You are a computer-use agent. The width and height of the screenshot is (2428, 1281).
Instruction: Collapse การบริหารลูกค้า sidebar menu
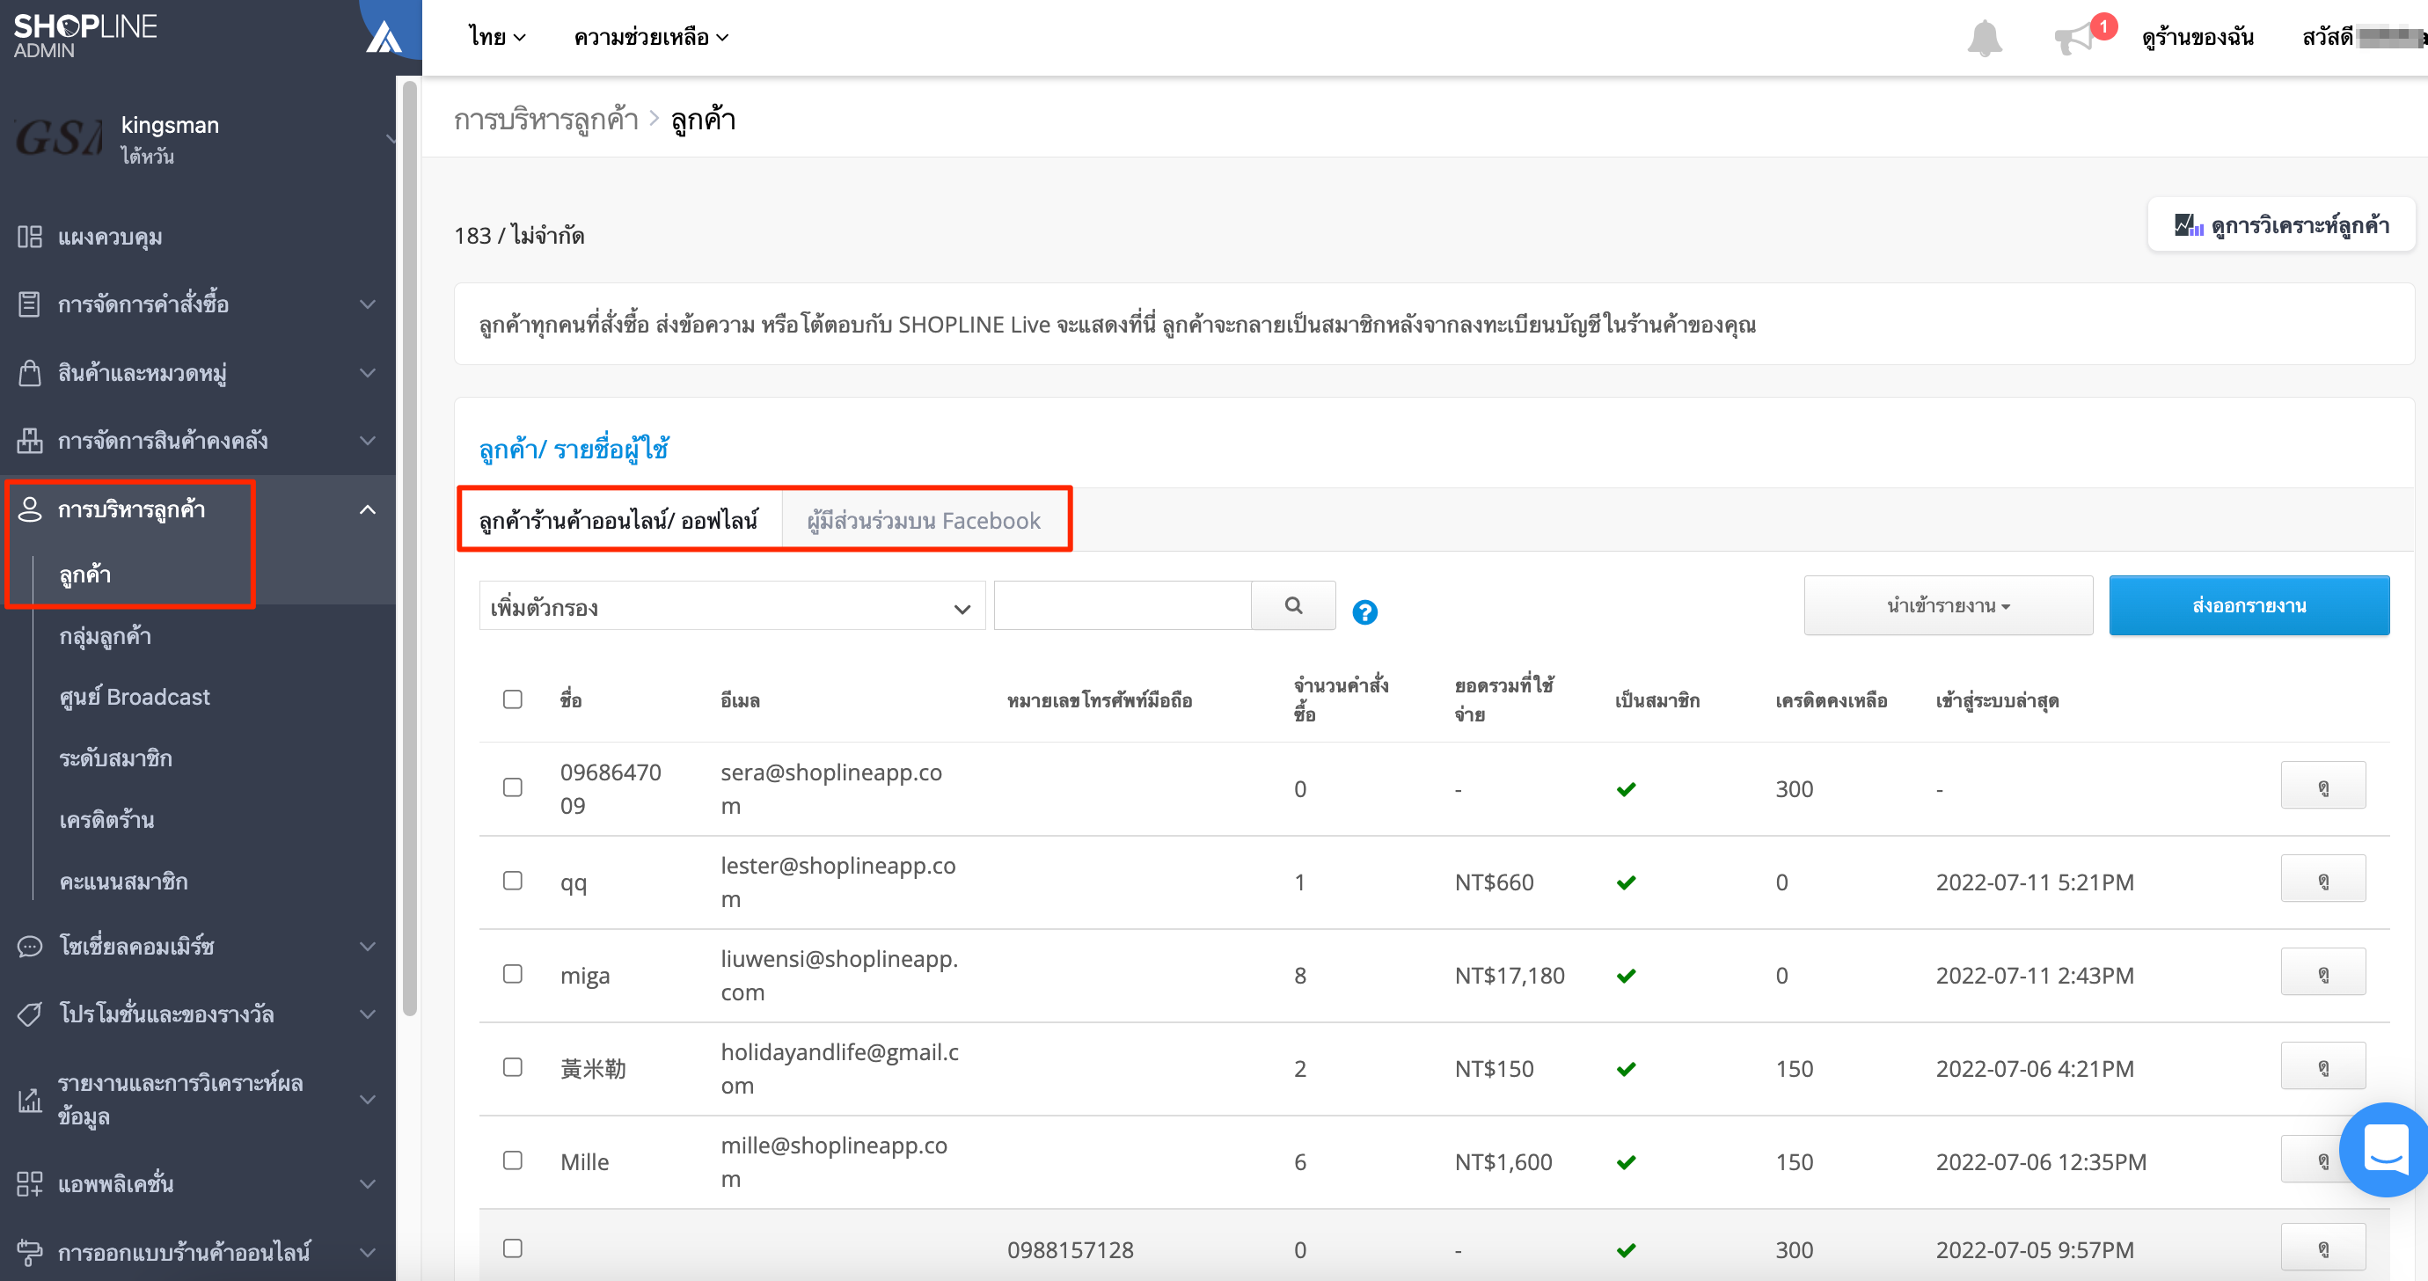(x=368, y=509)
